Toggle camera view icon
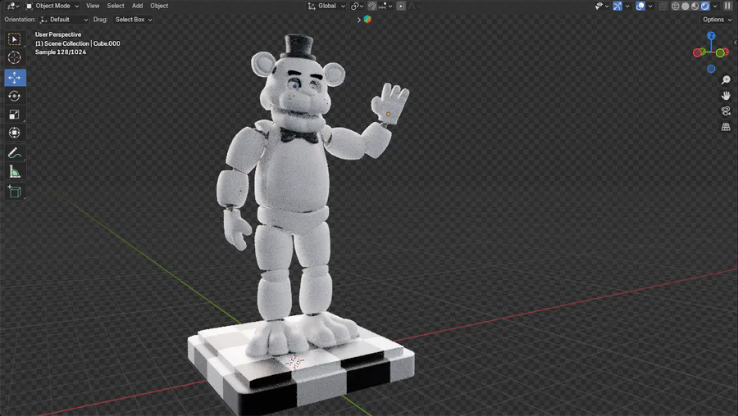The height and width of the screenshot is (416, 738). click(x=726, y=111)
